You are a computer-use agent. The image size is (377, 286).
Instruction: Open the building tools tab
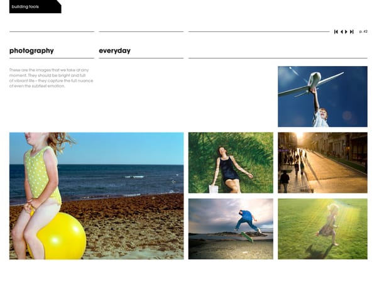click(35, 6)
